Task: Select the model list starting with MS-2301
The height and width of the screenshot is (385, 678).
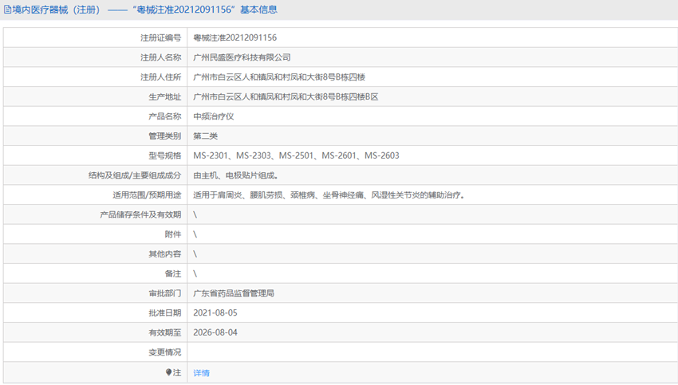Action: click(x=296, y=155)
